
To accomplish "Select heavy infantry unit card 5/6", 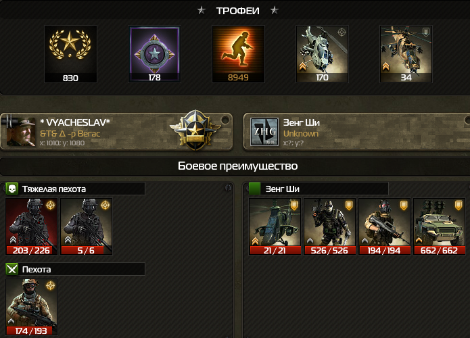I will click(x=87, y=226).
